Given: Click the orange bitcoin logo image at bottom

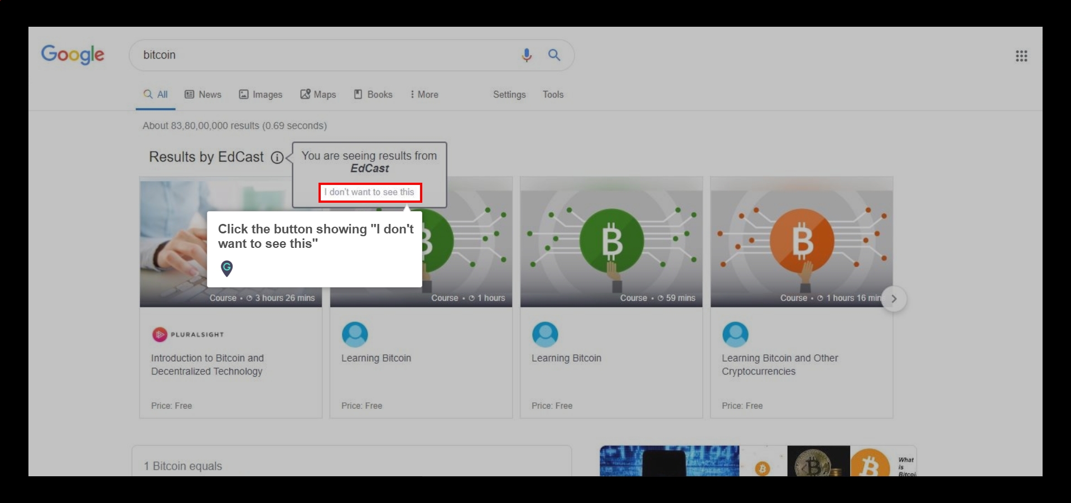Looking at the screenshot, I should click(x=870, y=462).
